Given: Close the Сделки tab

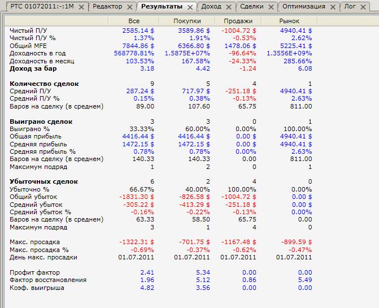Looking at the screenshot, I should (271, 7).
